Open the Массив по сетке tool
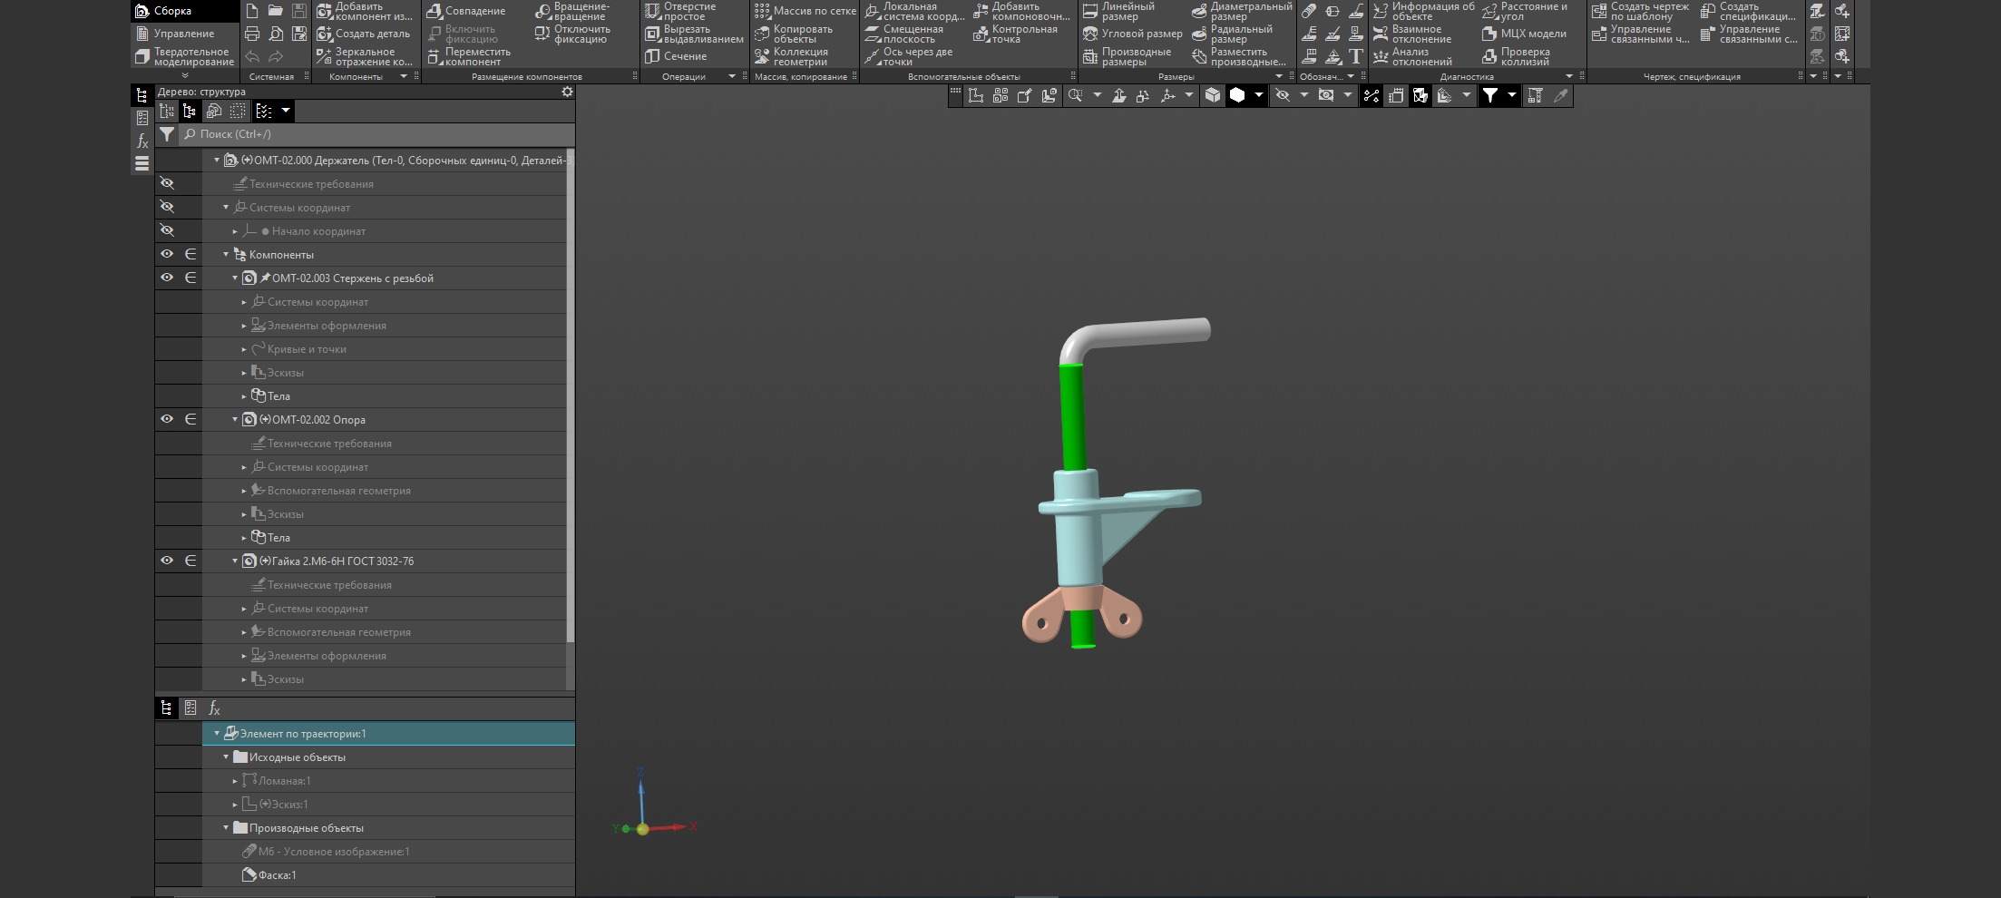The image size is (2001, 898). [805, 11]
